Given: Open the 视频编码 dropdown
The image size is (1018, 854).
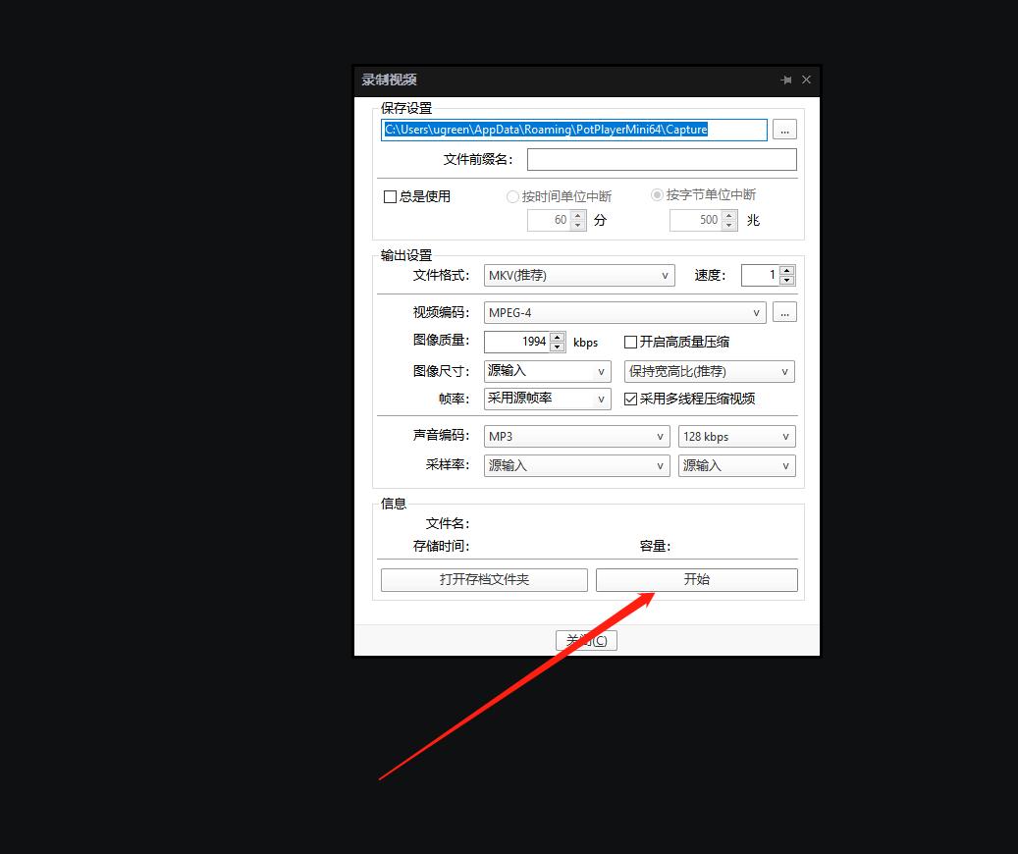Looking at the screenshot, I should (x=623, y=311).
